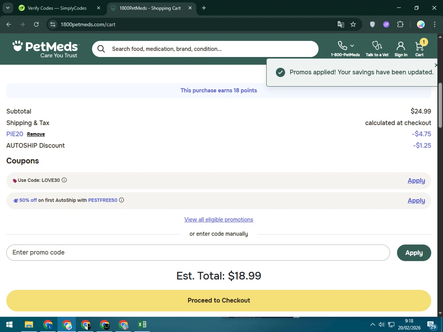Click the taskbar clock and date
This screenshot has width=443, height=332.
click(x=409, y=325)
